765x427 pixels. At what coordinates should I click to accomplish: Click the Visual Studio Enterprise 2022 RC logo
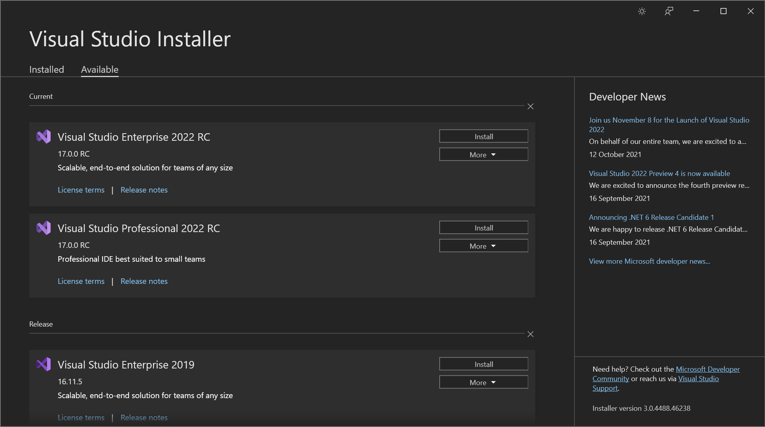click(43, 137)
